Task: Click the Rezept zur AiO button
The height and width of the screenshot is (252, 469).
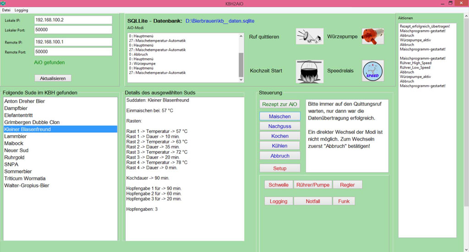Action: pos(280,104)
